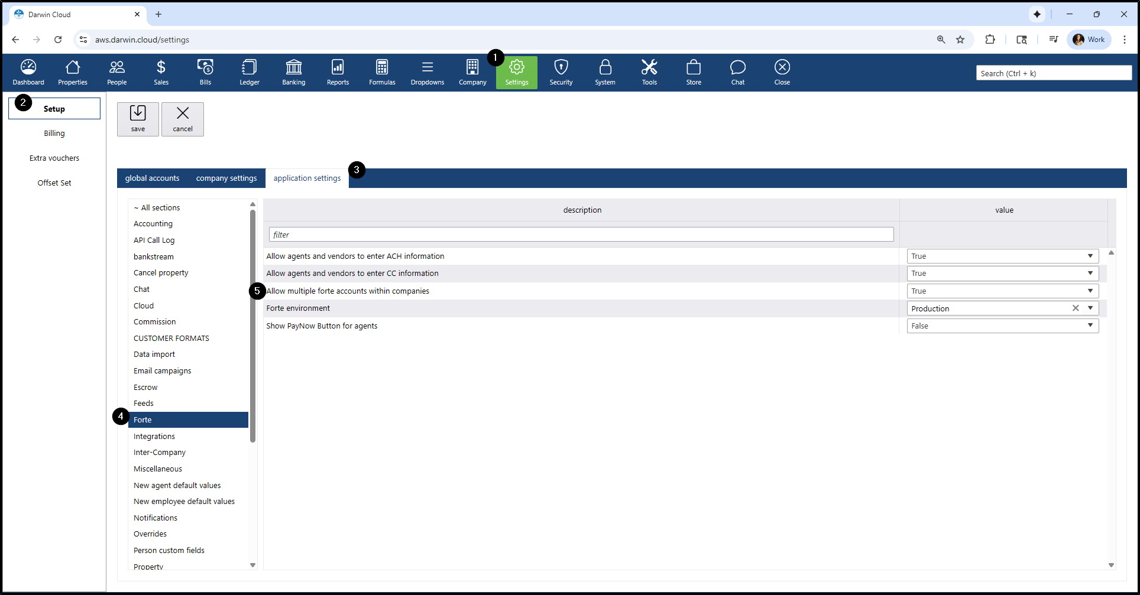Click the description filter input field
Screen dimensions: 1140x595
tap(581, 235)
